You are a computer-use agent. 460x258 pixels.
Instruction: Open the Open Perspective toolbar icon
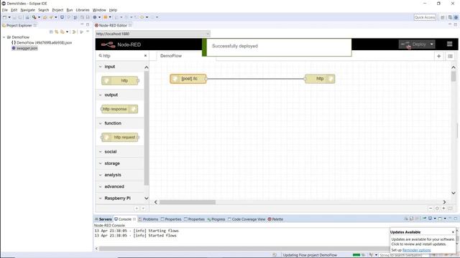tap(443, 17)
